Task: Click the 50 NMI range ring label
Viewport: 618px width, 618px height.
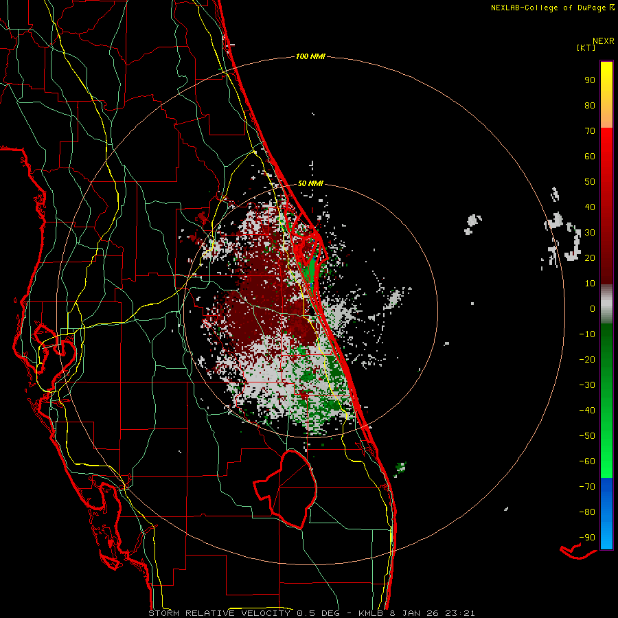Action: tap(310, 183)
